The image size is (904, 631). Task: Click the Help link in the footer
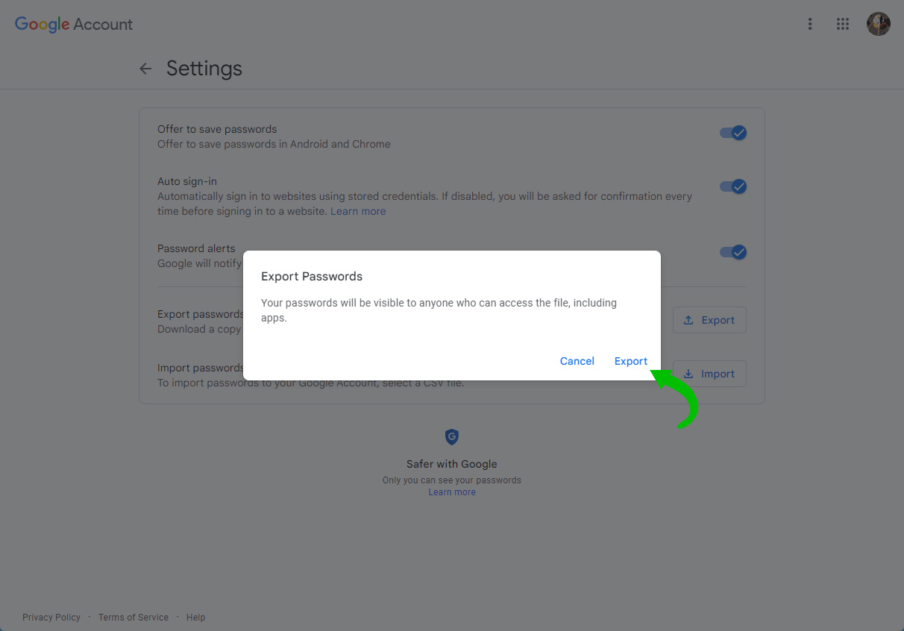click(x=196, y=618)
